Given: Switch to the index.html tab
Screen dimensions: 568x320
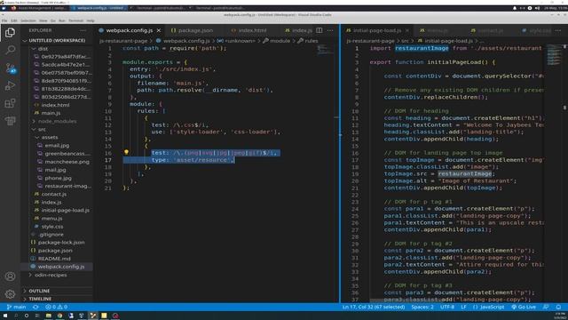Looking at the screenshot, I should tap(252, 30).
